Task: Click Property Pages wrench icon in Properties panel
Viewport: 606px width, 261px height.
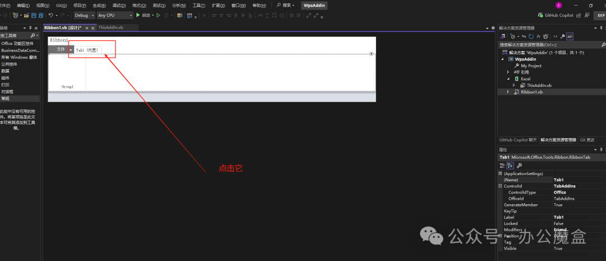Action: point(520,166)
